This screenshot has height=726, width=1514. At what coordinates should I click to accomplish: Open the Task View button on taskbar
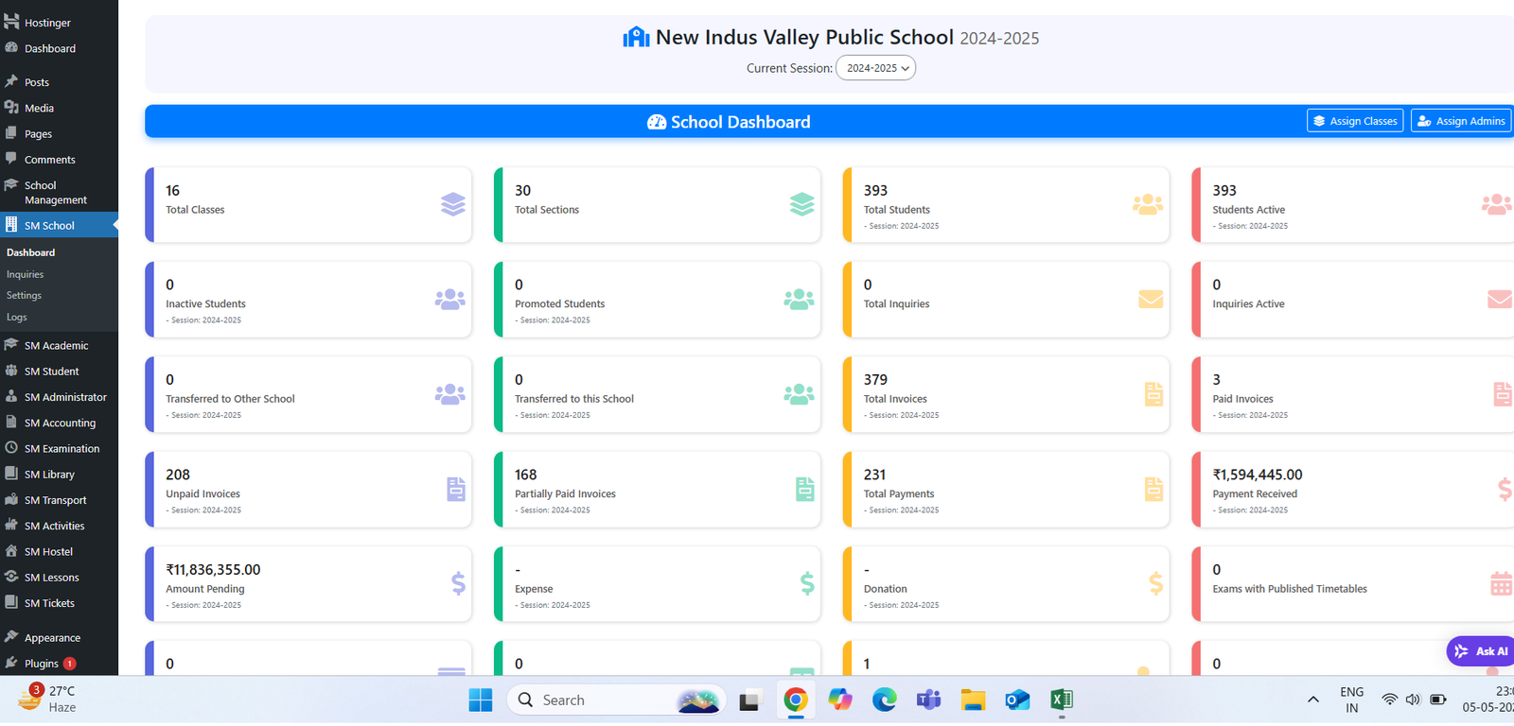[750, 700]
